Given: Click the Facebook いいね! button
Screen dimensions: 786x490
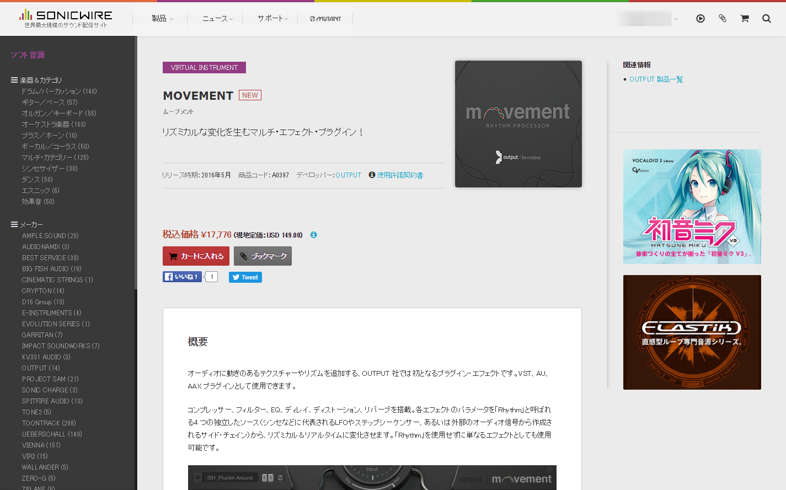Looking at the screenshot, I should coord(183,277).
